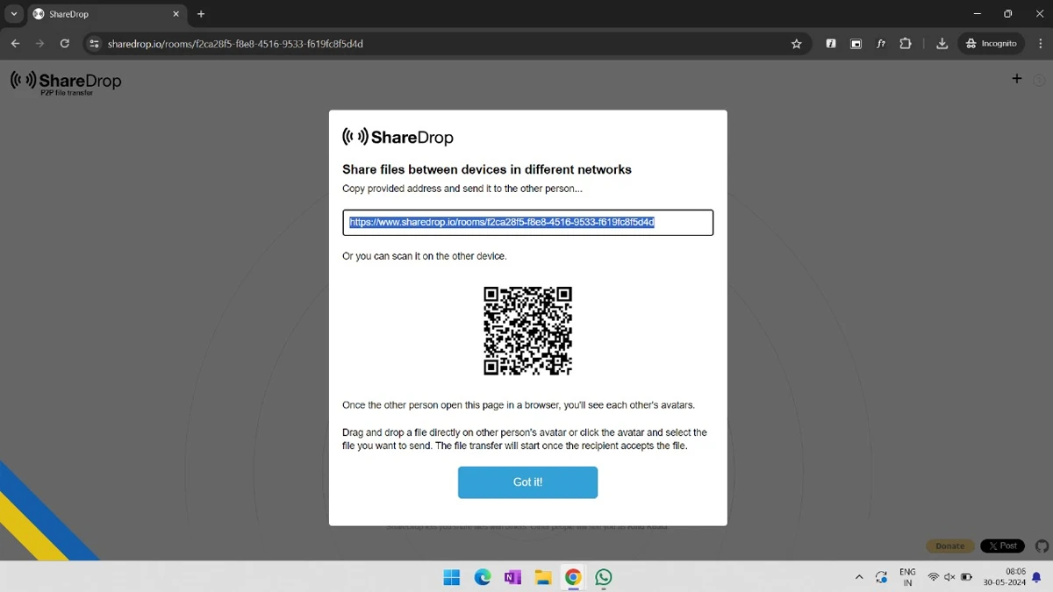Image resolution: width=1053 pixels, height=592 pixels.
Task: Open the GitHub icon link
Action: pyautogui.click(x=1042, y=546)
